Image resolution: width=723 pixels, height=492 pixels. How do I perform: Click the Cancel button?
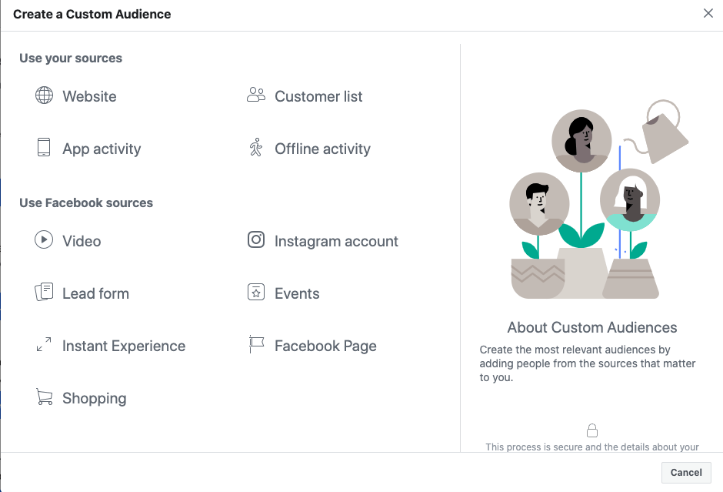685,473
